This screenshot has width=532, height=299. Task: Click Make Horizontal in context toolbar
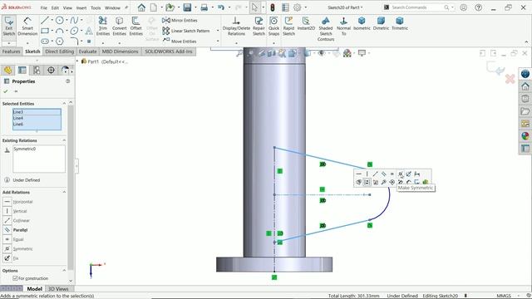pos(358,174)
